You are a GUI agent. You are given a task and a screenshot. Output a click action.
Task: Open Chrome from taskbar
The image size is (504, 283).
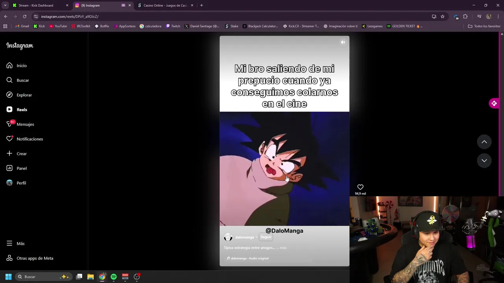coord(102,277)
